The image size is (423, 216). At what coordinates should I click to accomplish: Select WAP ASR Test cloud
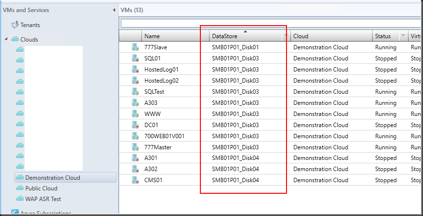43,199
